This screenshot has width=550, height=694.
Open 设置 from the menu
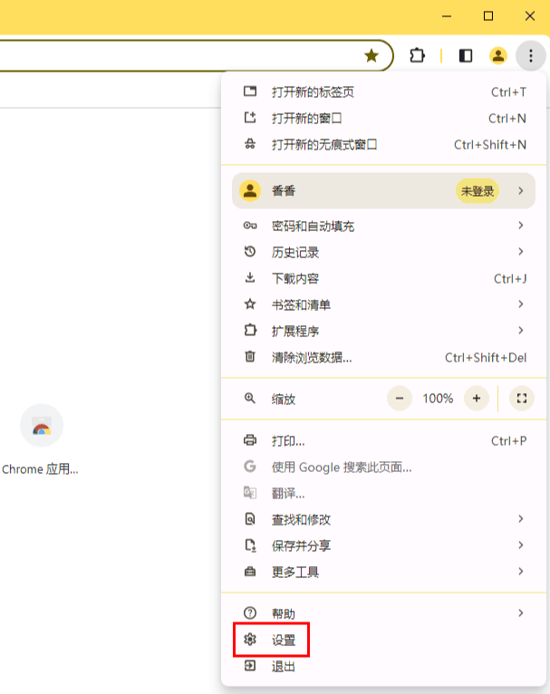(x=383, y=640)
